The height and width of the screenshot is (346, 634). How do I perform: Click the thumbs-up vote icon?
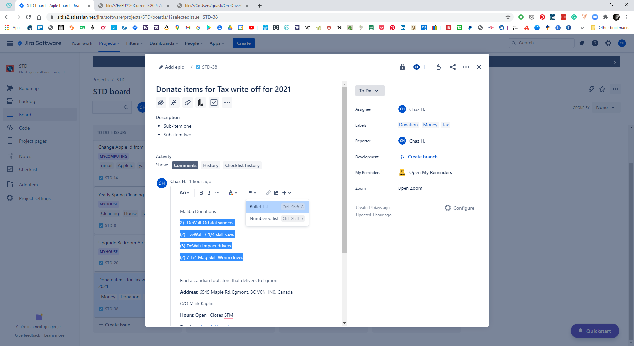[x=438, y=67]
